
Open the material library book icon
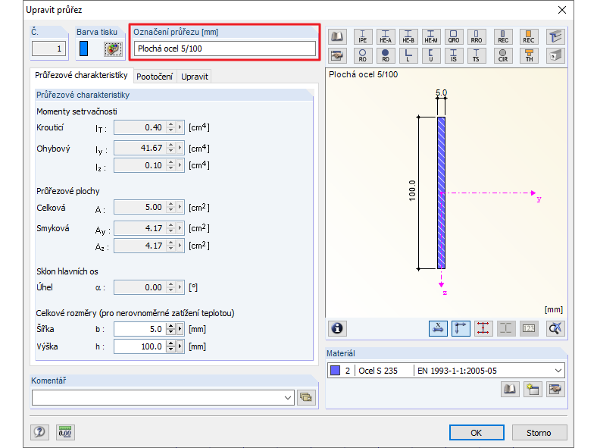click(510, 389)
